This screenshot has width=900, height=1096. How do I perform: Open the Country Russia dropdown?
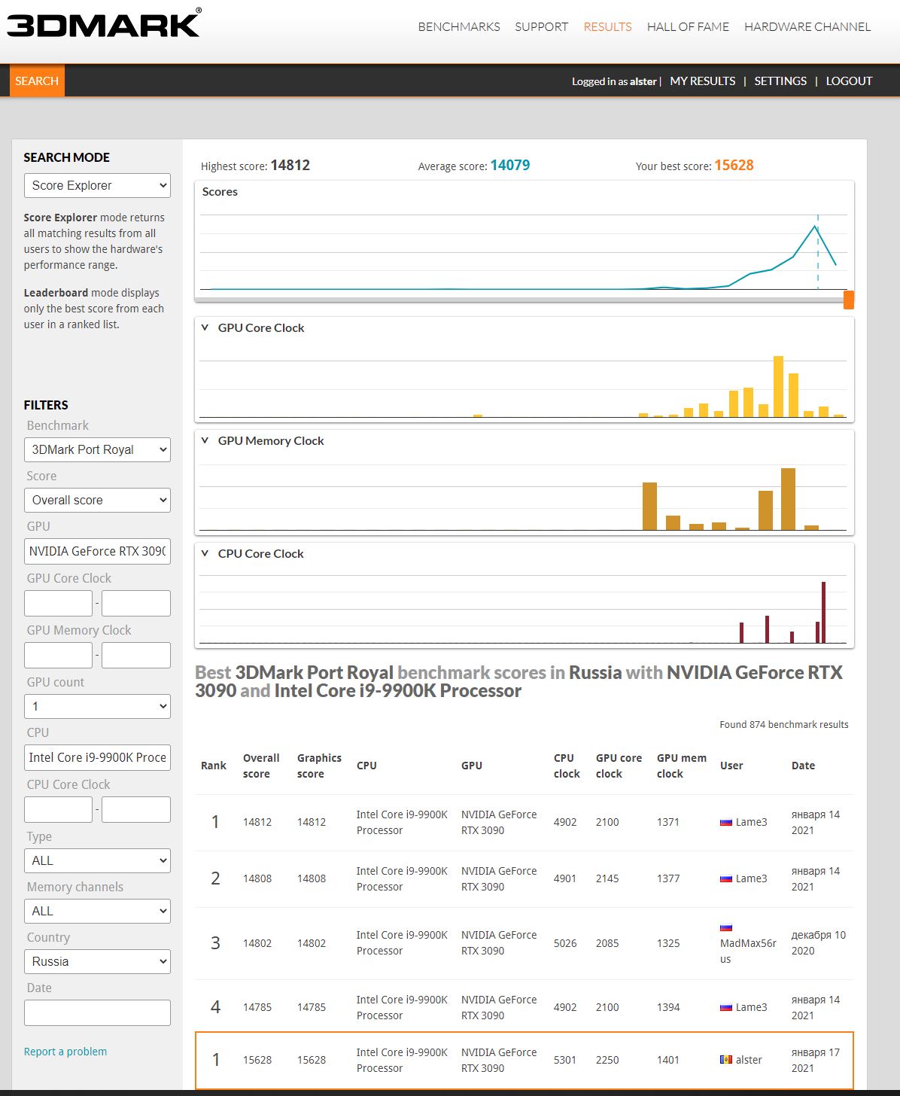tap(97, 961)
